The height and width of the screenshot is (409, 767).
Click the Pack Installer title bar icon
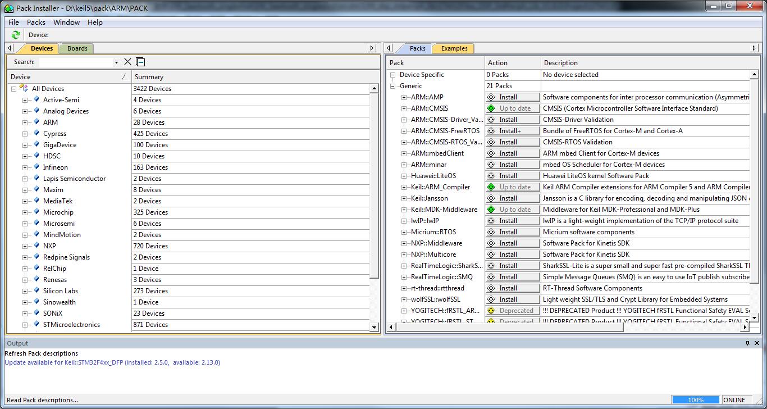click(8, 8)
